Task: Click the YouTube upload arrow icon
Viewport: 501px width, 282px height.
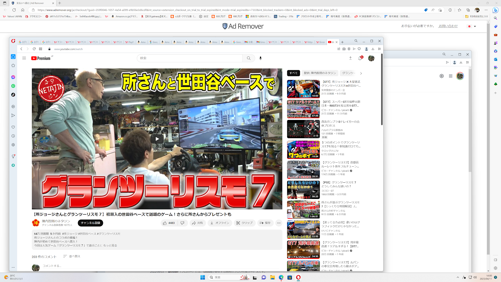Action: (x=350, y=58)
